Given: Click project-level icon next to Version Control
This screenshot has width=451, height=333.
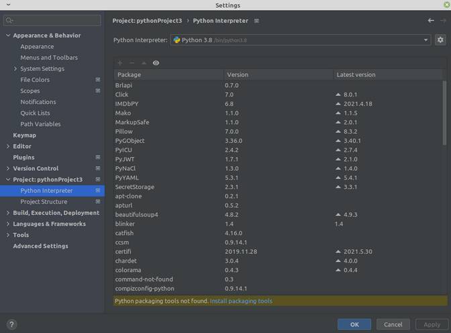Looking at the screenshot, I should coord(98,168).
